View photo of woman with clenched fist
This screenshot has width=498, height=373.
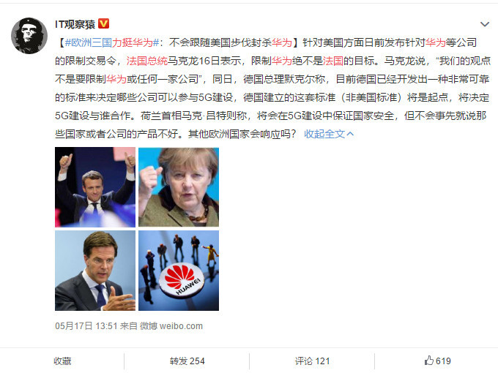179,187
